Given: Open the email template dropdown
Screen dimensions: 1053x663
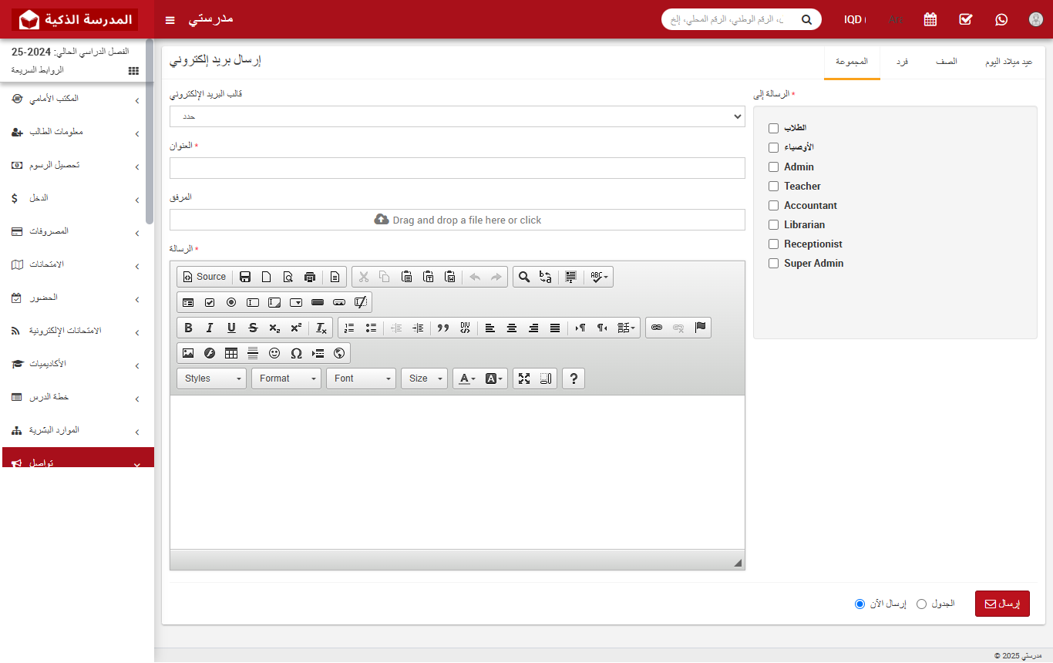Looking at the screenshot, I should click(x=457, y=116).
